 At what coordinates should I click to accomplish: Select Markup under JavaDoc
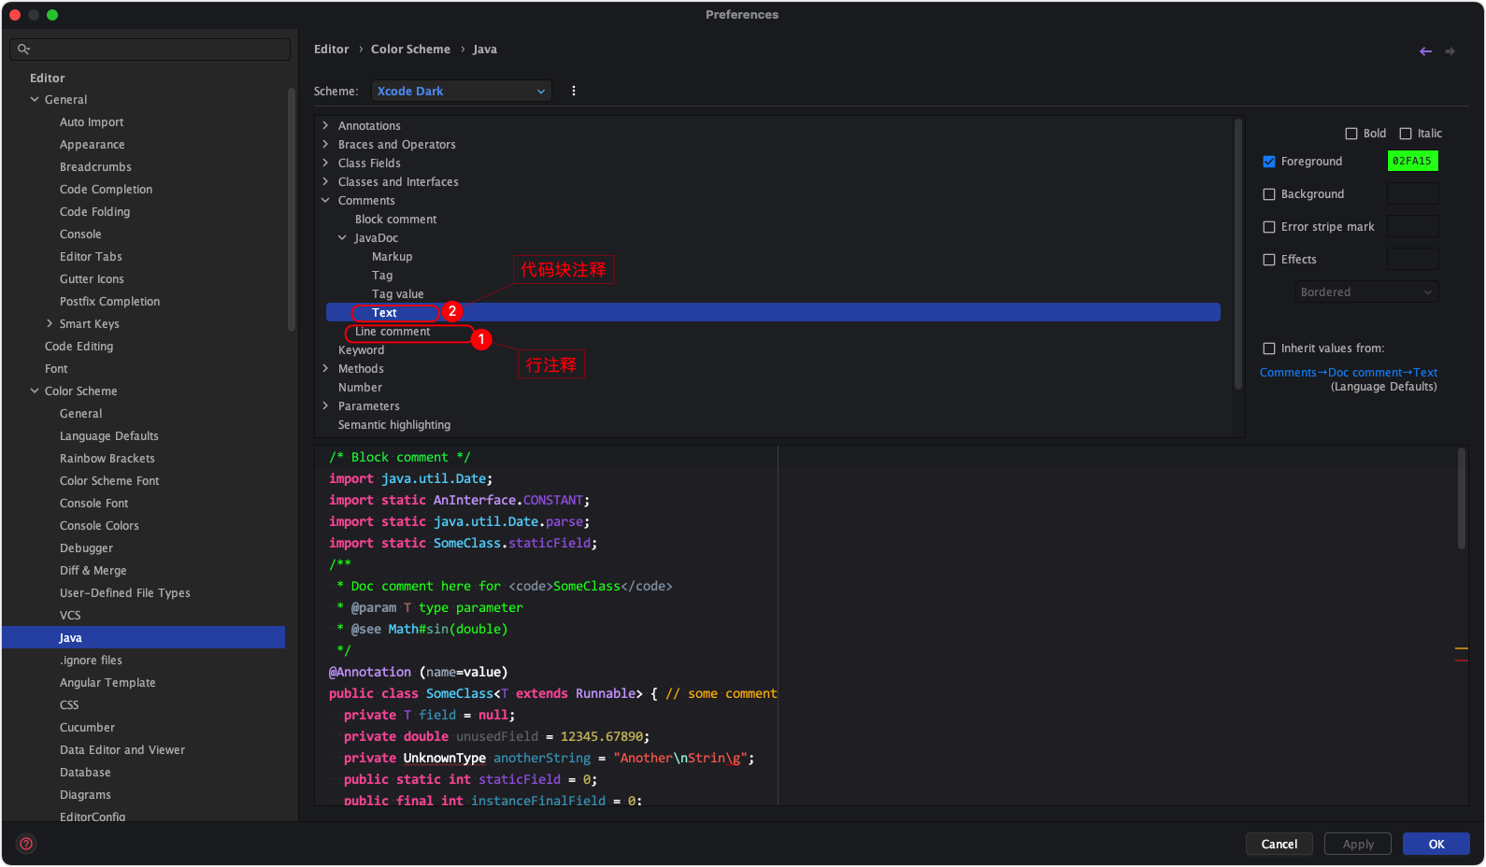[392, 256]
